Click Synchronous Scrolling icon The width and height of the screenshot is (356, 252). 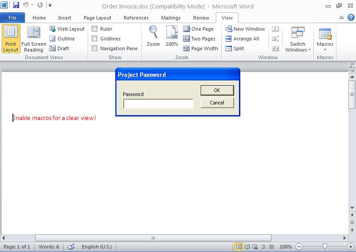click(x=275, y=39)
